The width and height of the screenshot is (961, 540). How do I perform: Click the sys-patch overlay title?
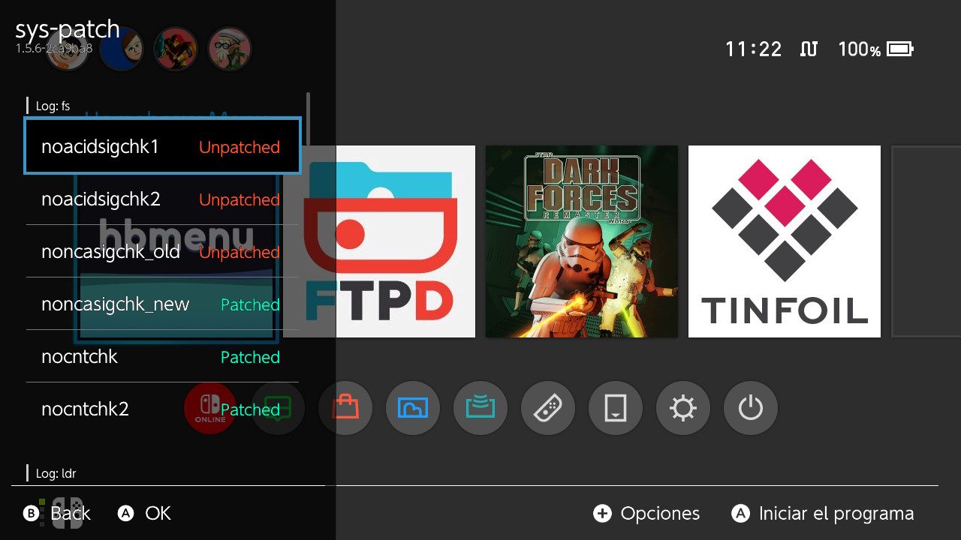(68, 28)
